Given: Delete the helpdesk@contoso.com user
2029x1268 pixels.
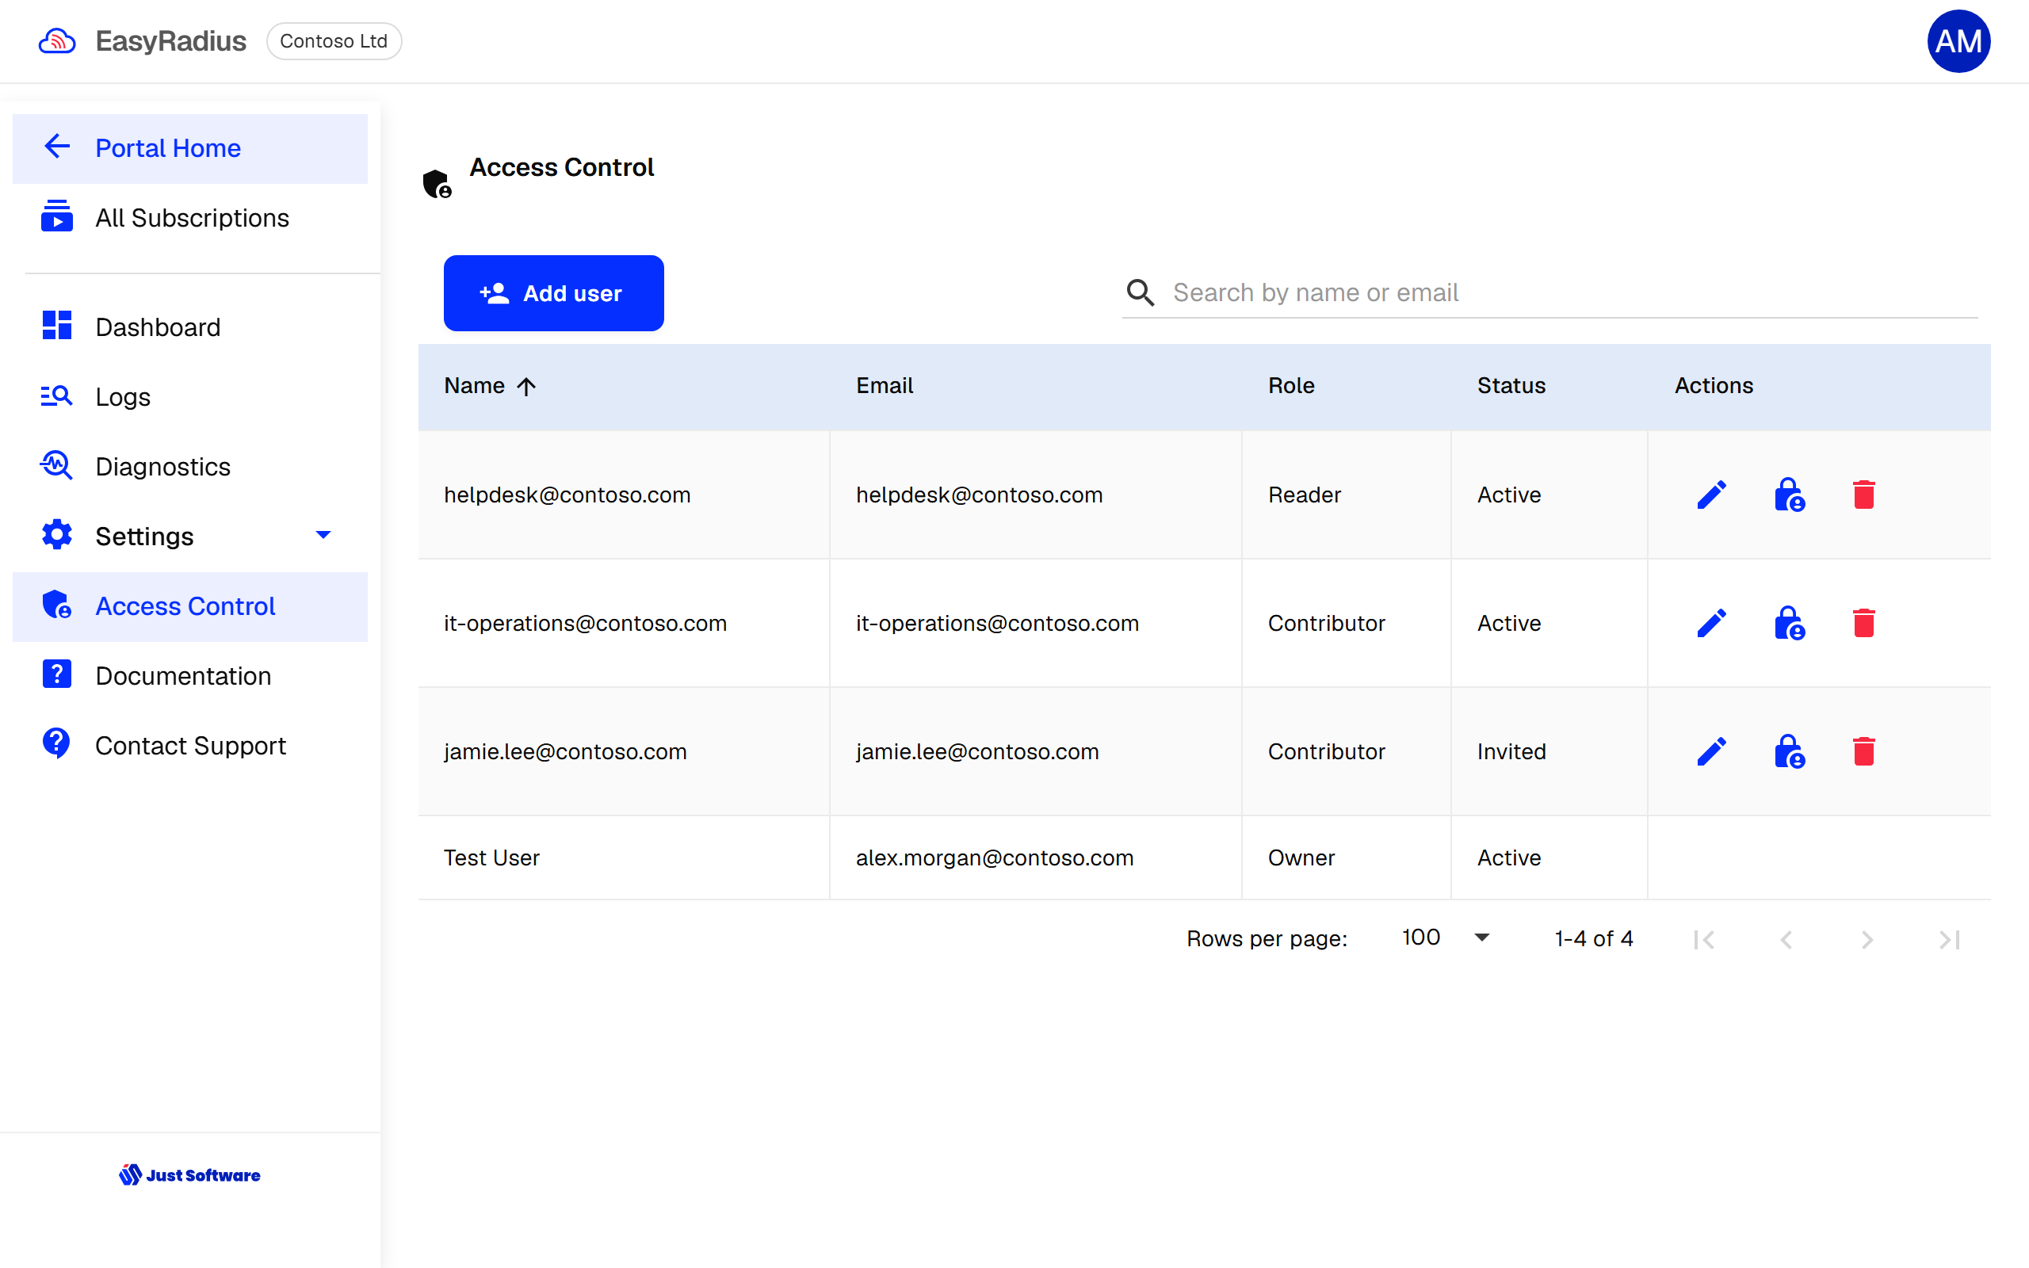Looking at the screenshot, I should click(x=1863, y=495).
